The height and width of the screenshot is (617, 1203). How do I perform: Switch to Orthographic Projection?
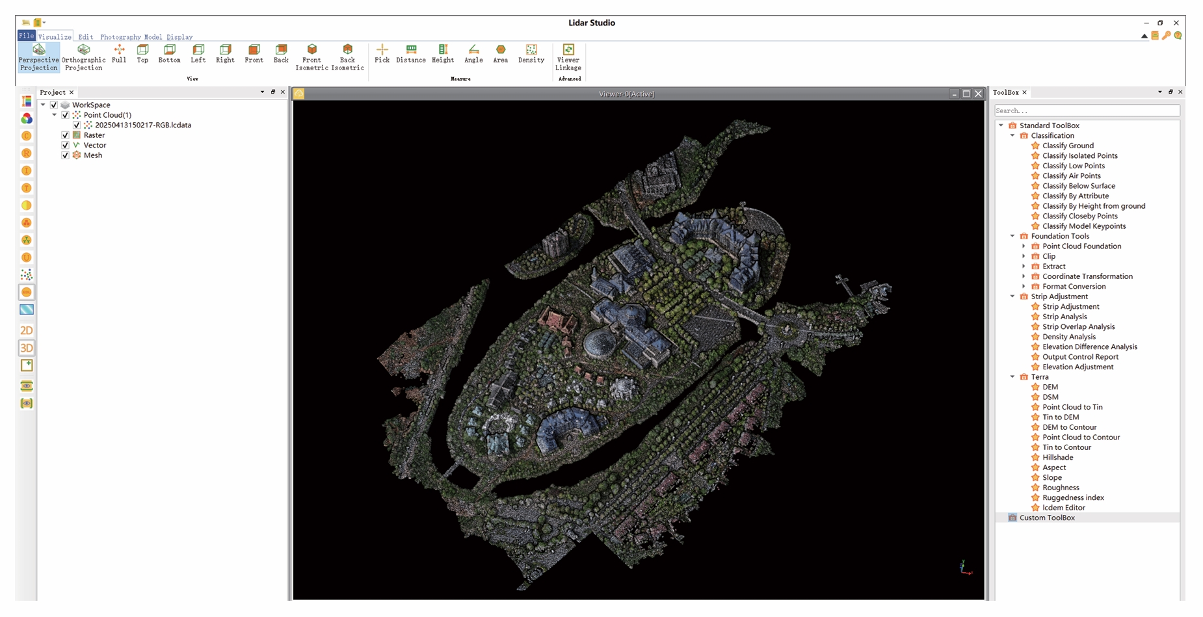pos(83,57)
